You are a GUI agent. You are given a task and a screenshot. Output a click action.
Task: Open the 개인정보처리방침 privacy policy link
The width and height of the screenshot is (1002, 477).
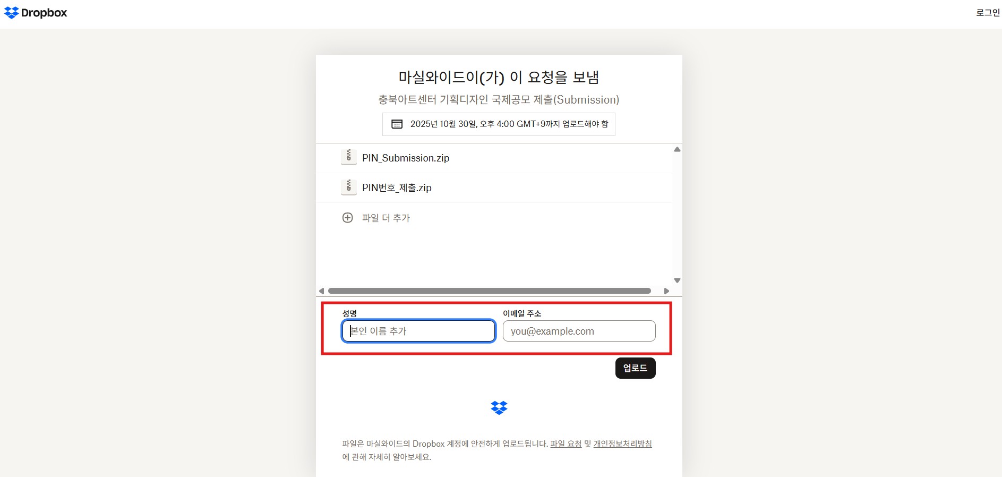622,444
